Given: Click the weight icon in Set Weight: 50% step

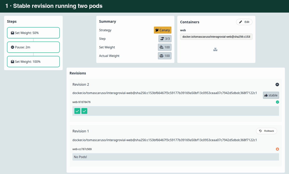Looking at the screenshot, I should click(12, 33).
